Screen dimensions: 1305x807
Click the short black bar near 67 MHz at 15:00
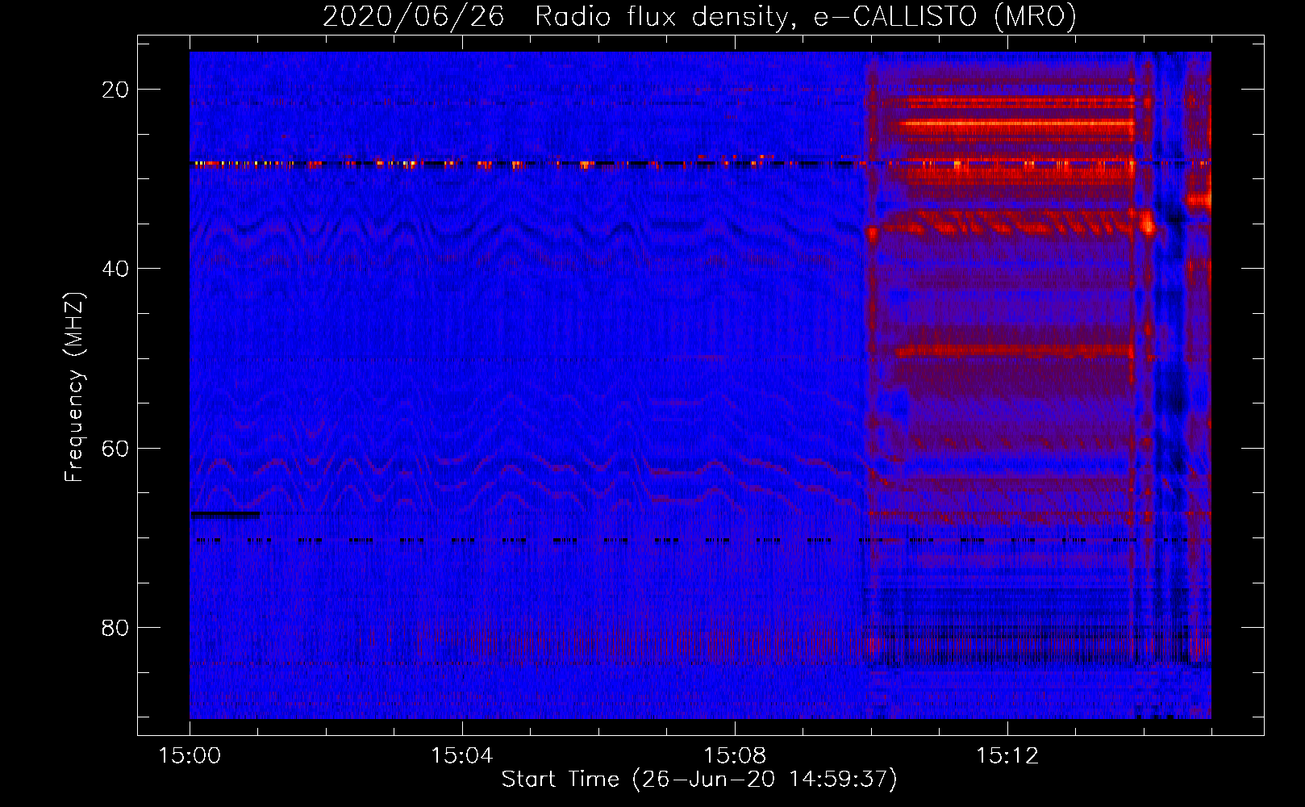click(225, 514)
